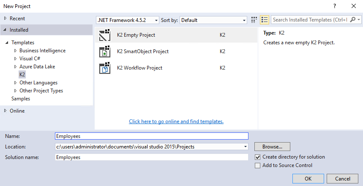Click the Installed section label
The image size is (363, 186).
click(x=19, y=30)
